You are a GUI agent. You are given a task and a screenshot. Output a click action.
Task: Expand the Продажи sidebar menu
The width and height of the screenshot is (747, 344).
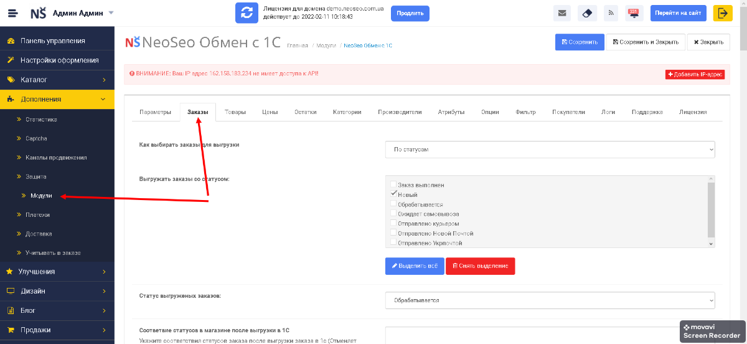coord(57,330)
